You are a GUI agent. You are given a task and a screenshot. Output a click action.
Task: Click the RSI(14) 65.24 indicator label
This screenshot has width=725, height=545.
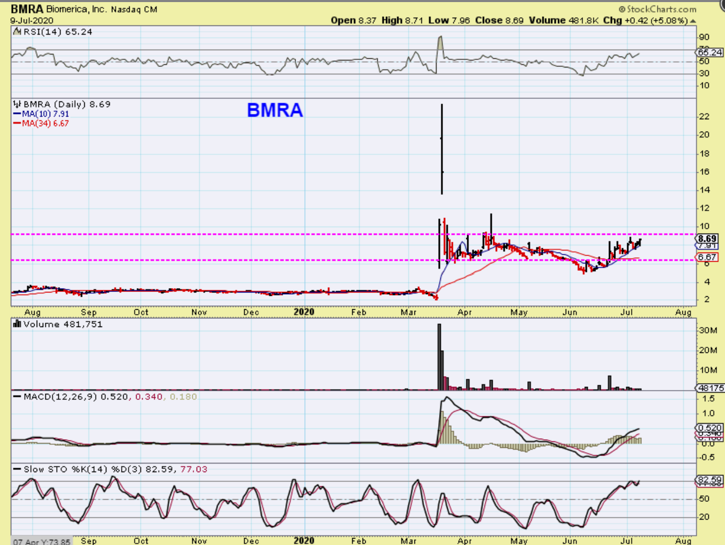pyautogui.click(x=57, y=32)
